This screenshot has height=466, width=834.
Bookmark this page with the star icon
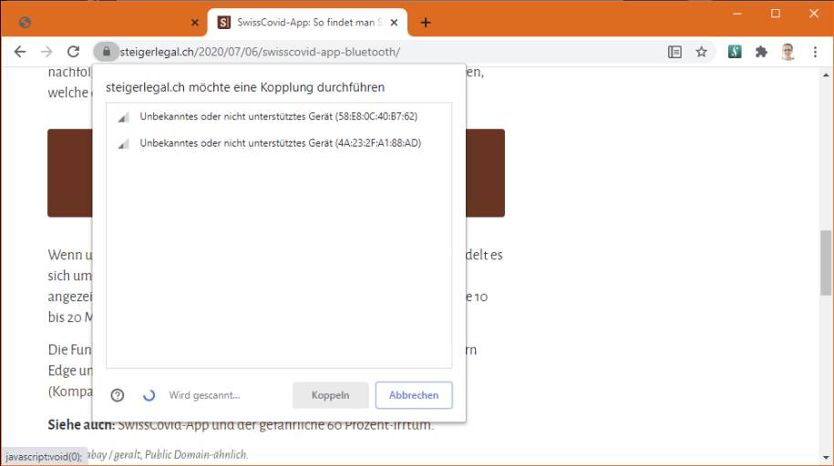(x=702, y=52)
